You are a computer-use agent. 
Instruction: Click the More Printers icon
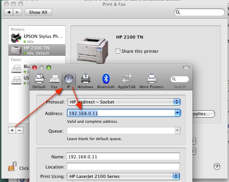(x=151, y=82)
